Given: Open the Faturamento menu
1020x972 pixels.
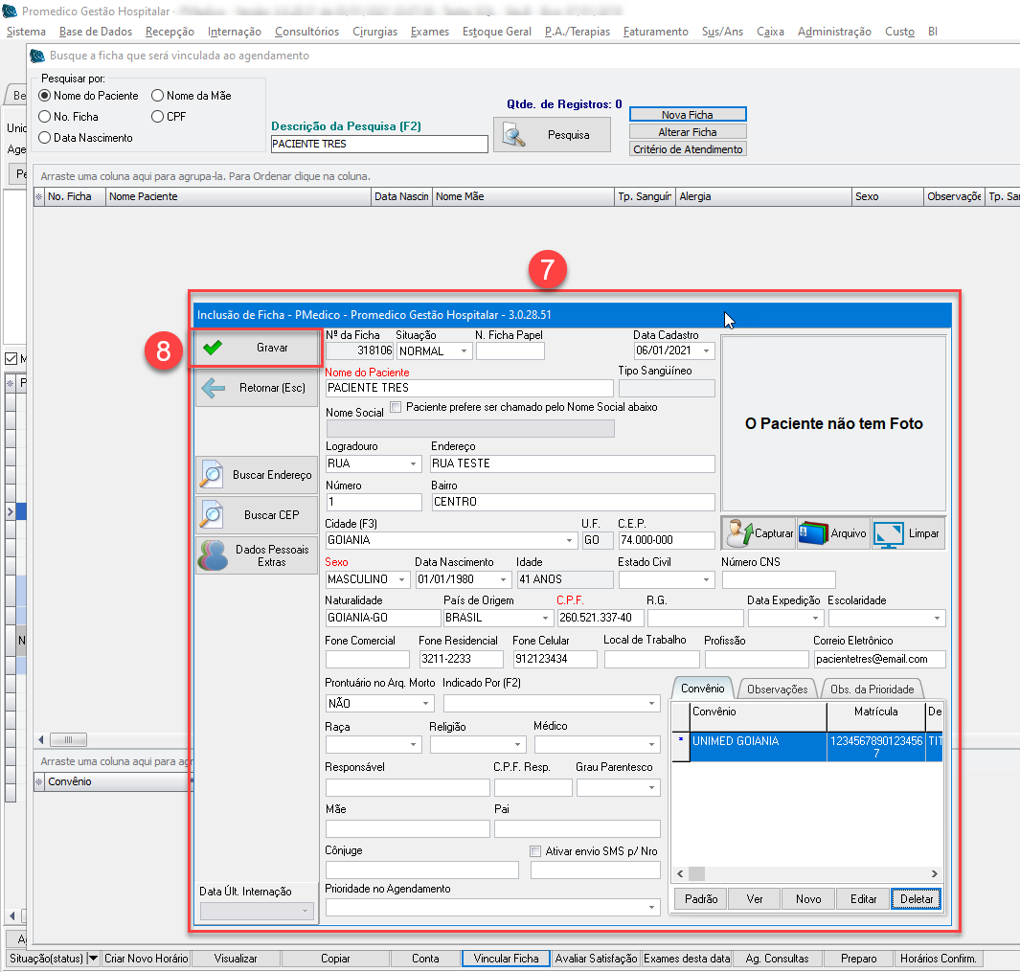Looking at the screenshot, I should [655, 32].
